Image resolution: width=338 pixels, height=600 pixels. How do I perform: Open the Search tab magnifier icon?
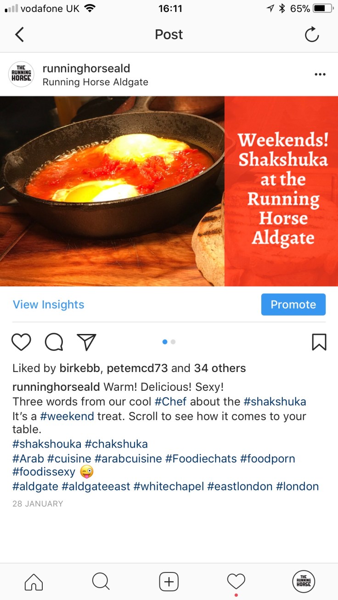point(101,582)
